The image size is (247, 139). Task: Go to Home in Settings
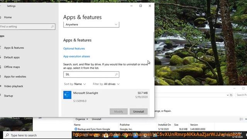[8, 17]
